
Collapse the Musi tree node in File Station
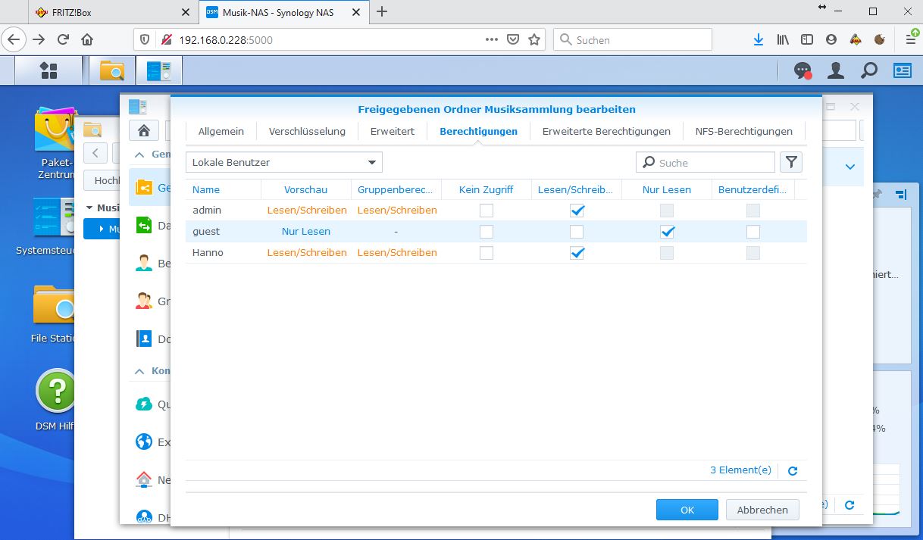tap(89, 208)
